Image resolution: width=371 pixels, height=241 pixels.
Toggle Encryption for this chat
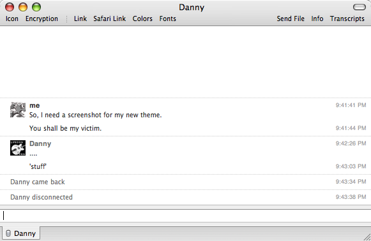42,18
